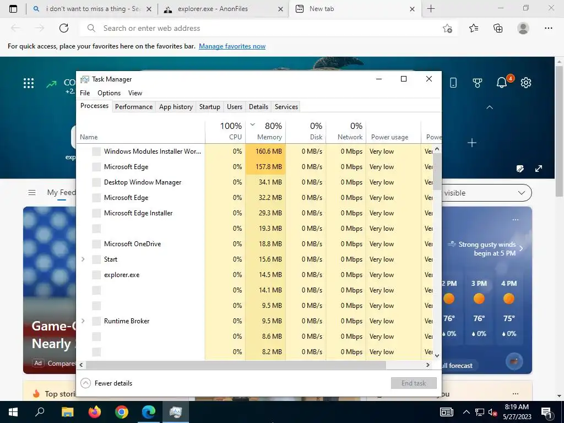The height and width of the screenshot is (423, 564).
Task: Click the expand background arrows icon
Action: (539, 169)
